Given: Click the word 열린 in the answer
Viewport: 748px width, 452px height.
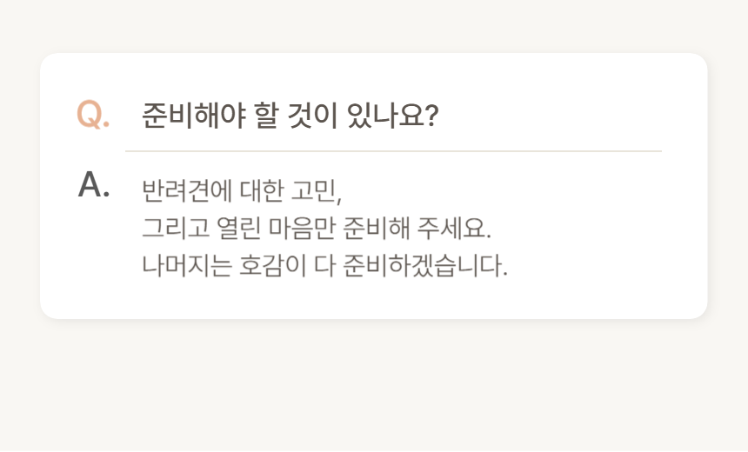Looking at the screenshot, I should 237,228.
